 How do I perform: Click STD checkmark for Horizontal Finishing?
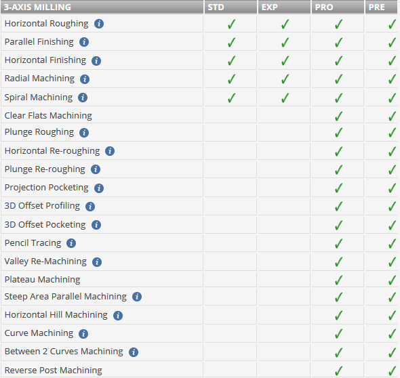(231, 61)
